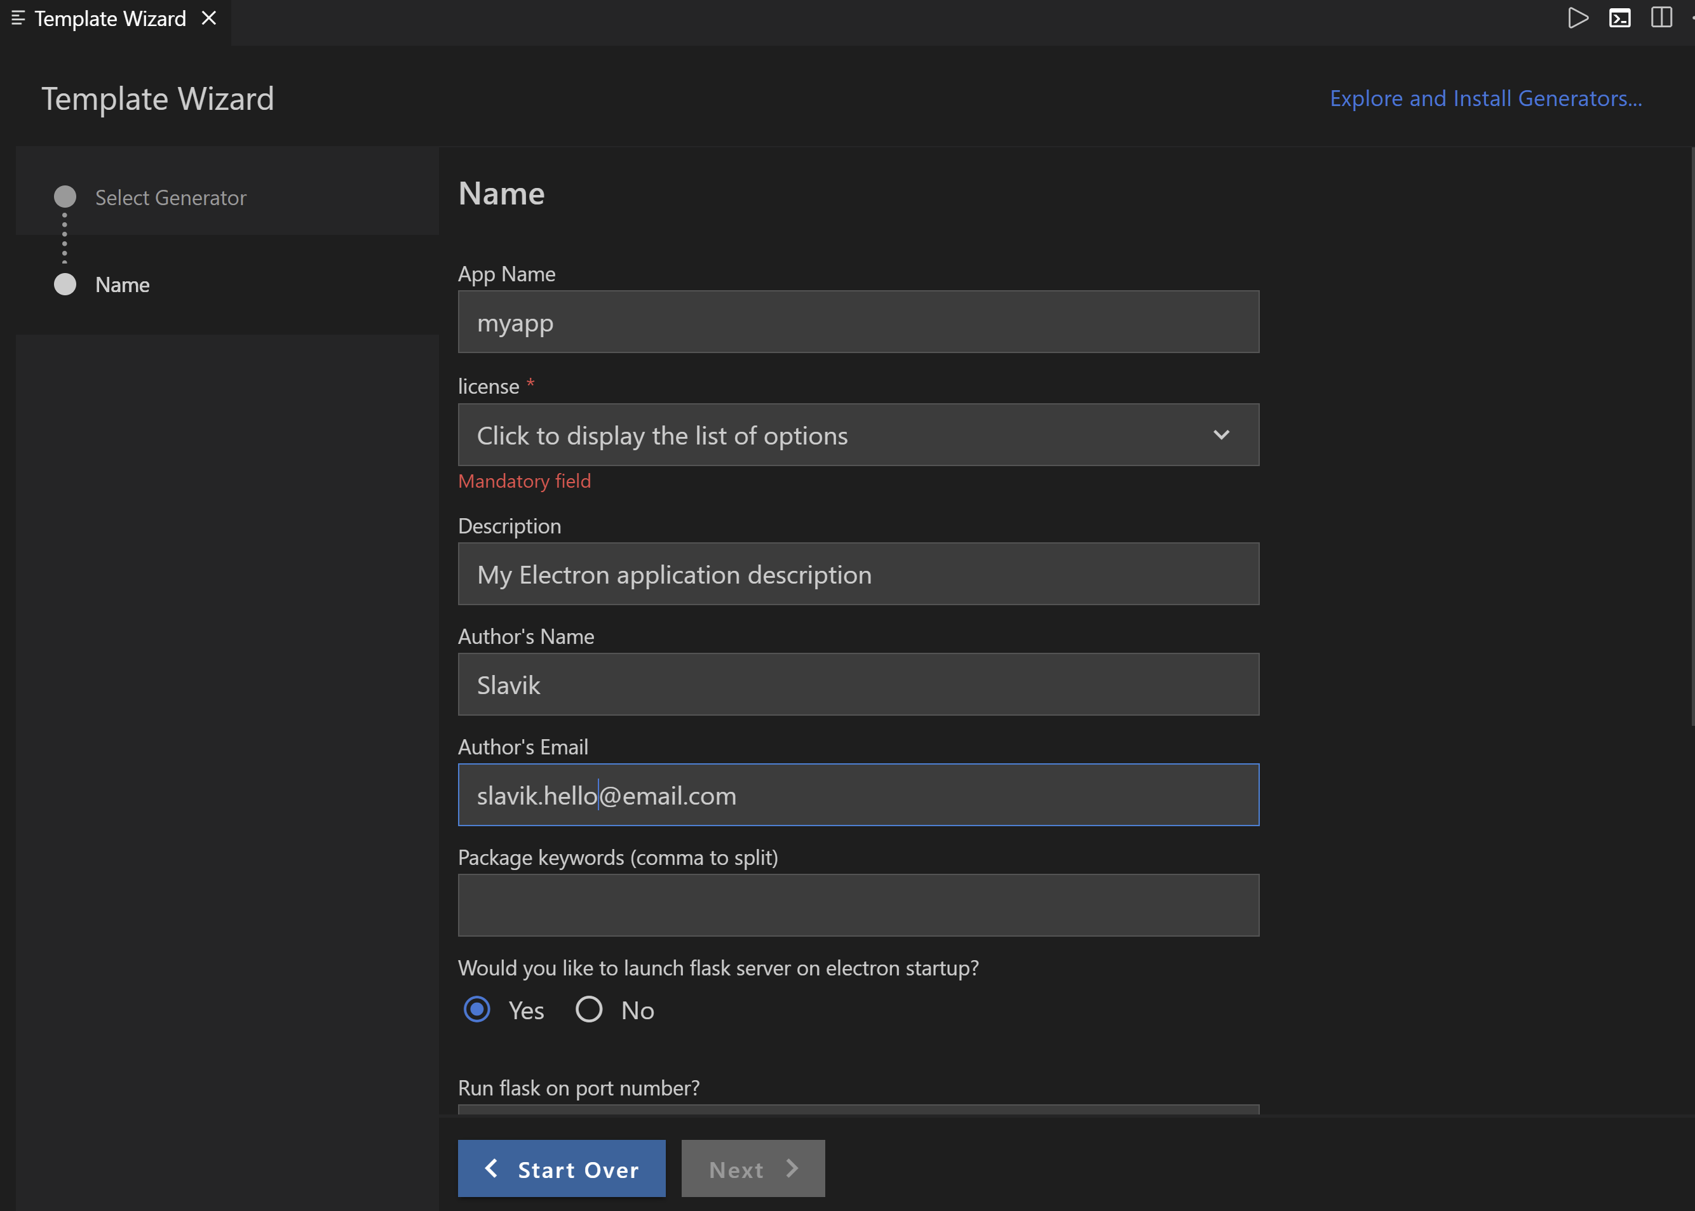Click the Name step circle
The height and width of the screenshot is (1211, 1695).
pyautogui.click(x=65, y=284)
